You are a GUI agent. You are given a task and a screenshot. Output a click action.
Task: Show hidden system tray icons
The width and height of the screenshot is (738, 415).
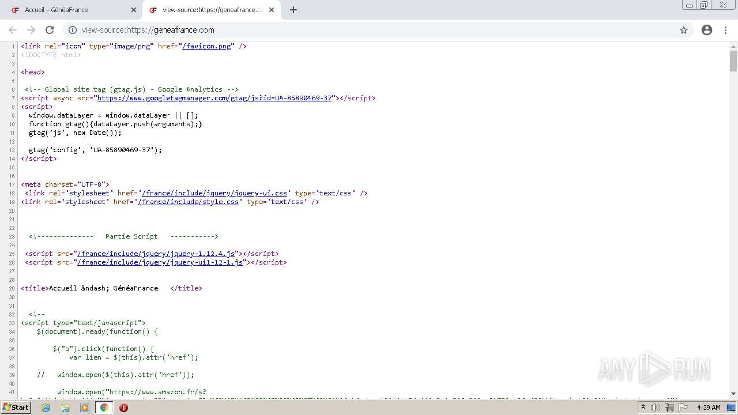(x=643, y=408)
